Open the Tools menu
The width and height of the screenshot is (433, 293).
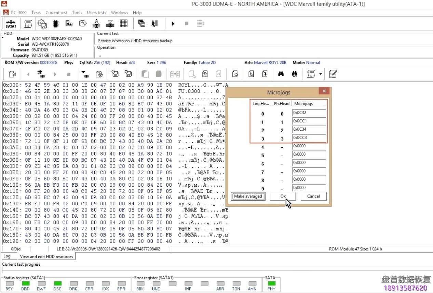click(77, 13)
